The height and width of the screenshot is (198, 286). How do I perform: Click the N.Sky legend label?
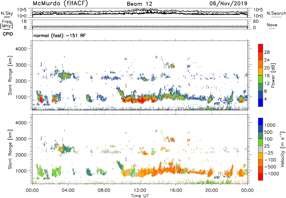7,13
